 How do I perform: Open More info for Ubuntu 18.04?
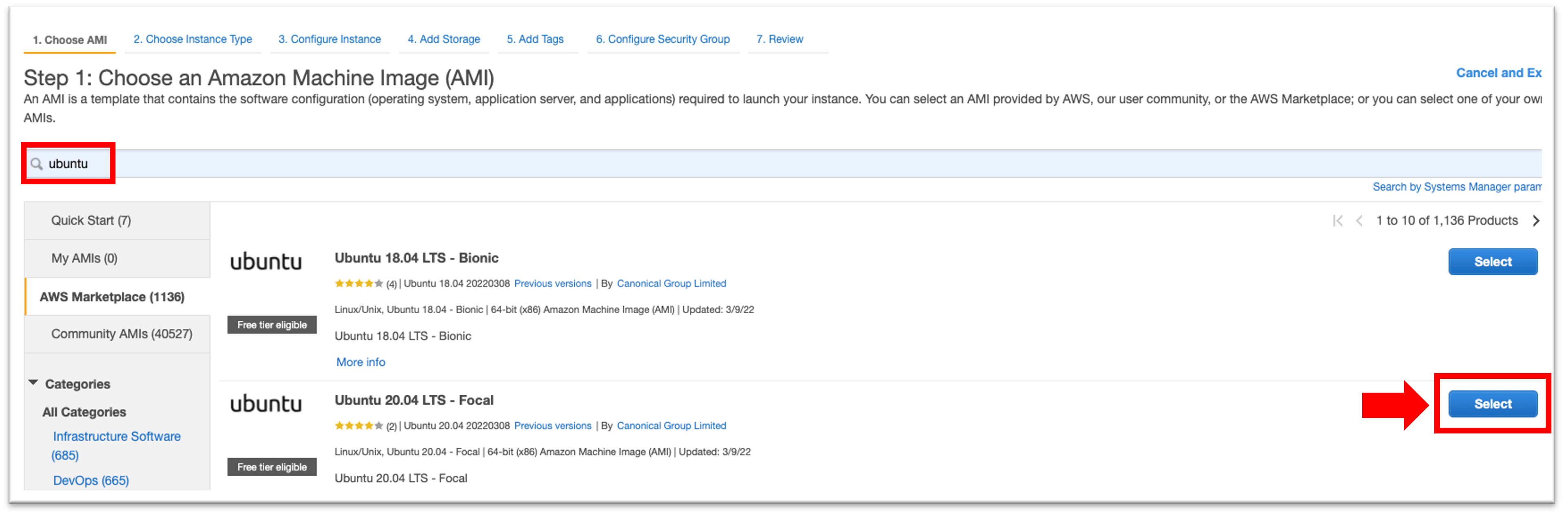pyautogui.click(x=361, y=362)
